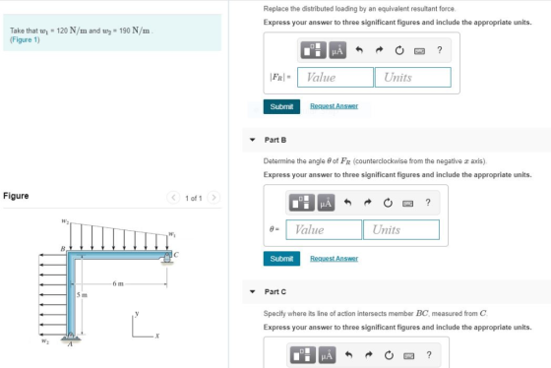Click Request Answer link under Part B
The image size is (551, 368).
(334, 259)
